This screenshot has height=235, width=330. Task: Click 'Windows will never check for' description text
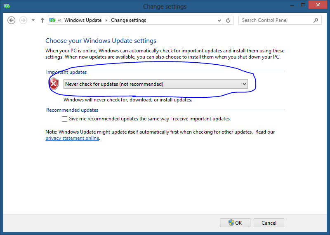click(128, 100)
